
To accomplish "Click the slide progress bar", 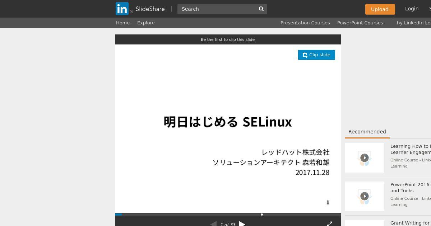I will point(228,215).
